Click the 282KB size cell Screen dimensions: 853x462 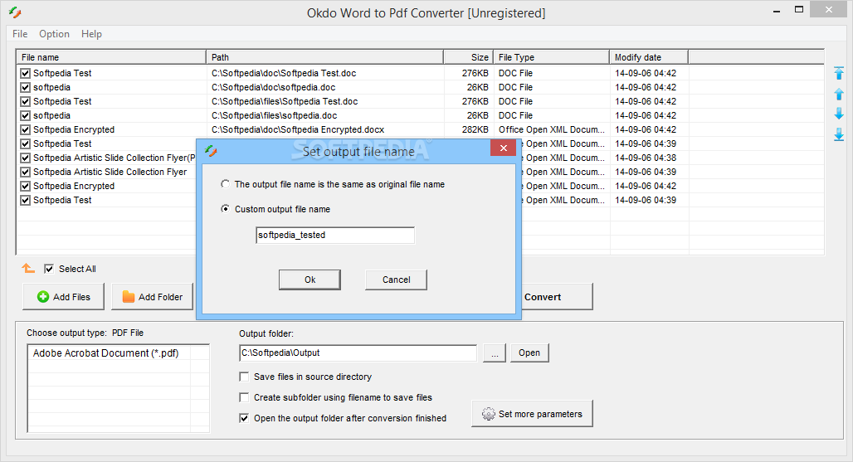pos(475,129)
